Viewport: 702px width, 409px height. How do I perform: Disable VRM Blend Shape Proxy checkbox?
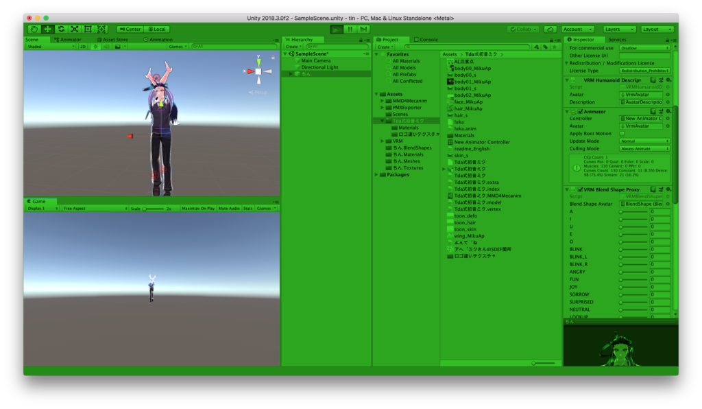pos(580,189)
